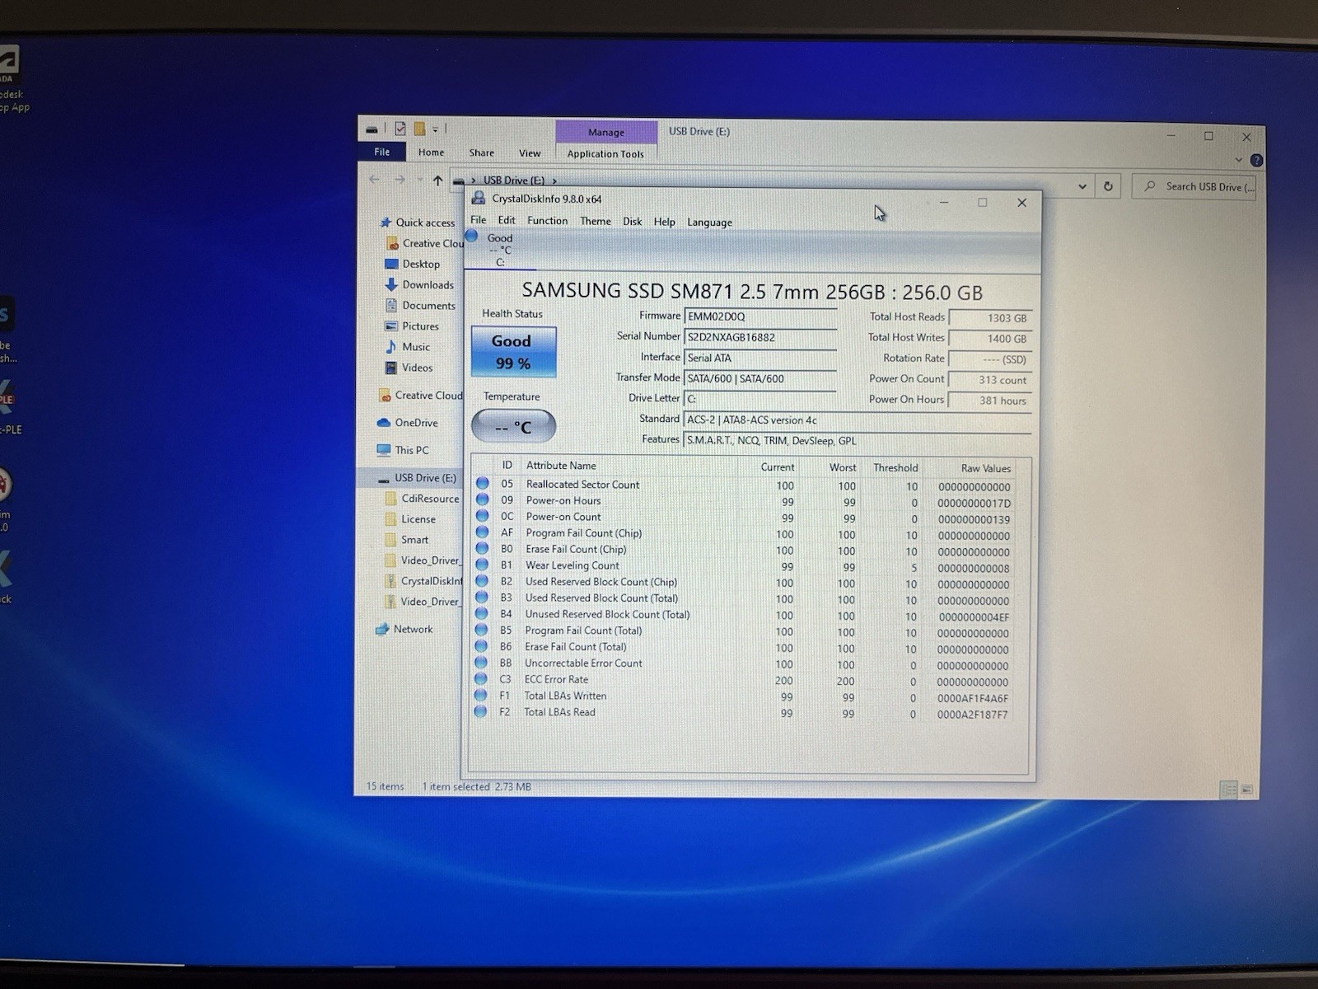Open the File tab in Explorer ribbon
The image size is (1318, 989).
tap(382, 152)
